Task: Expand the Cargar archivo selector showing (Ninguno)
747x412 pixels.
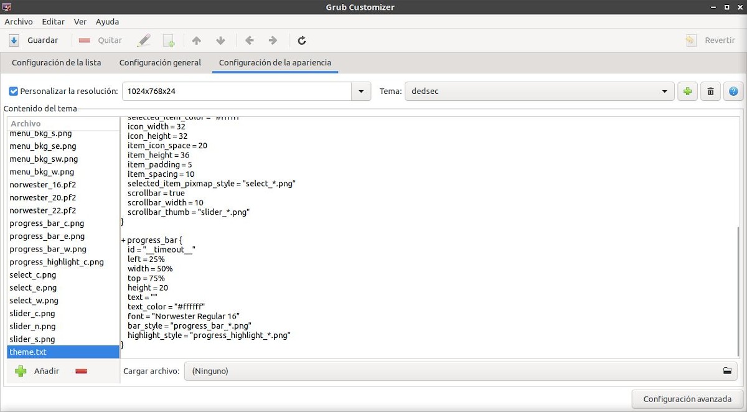Action: click(x=436, y=371)
